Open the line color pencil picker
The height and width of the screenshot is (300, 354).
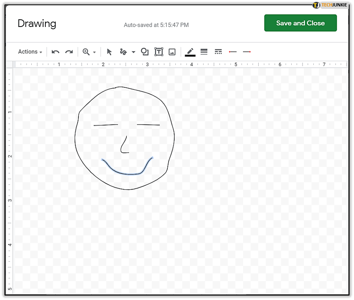(190, 52)
